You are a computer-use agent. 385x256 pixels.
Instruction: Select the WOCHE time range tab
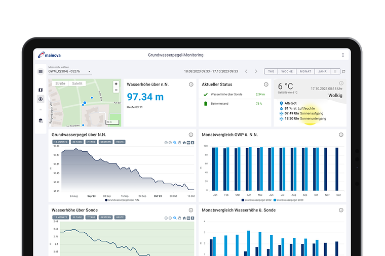pyautogui.click(x=287, y=71)
